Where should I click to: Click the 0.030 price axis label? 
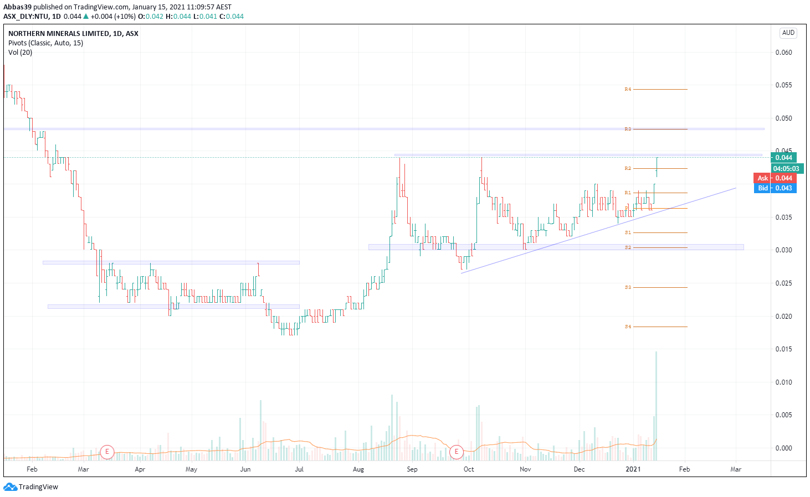tap(783, 250)
